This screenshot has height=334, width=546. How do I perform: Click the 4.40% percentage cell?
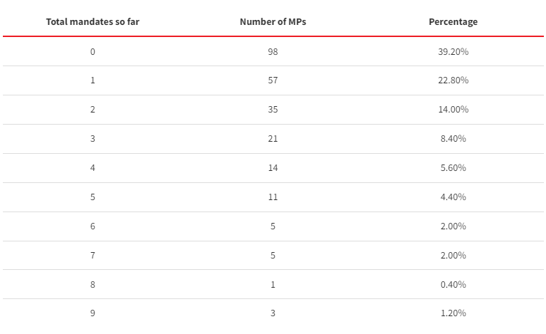click(x=453, y=197)
